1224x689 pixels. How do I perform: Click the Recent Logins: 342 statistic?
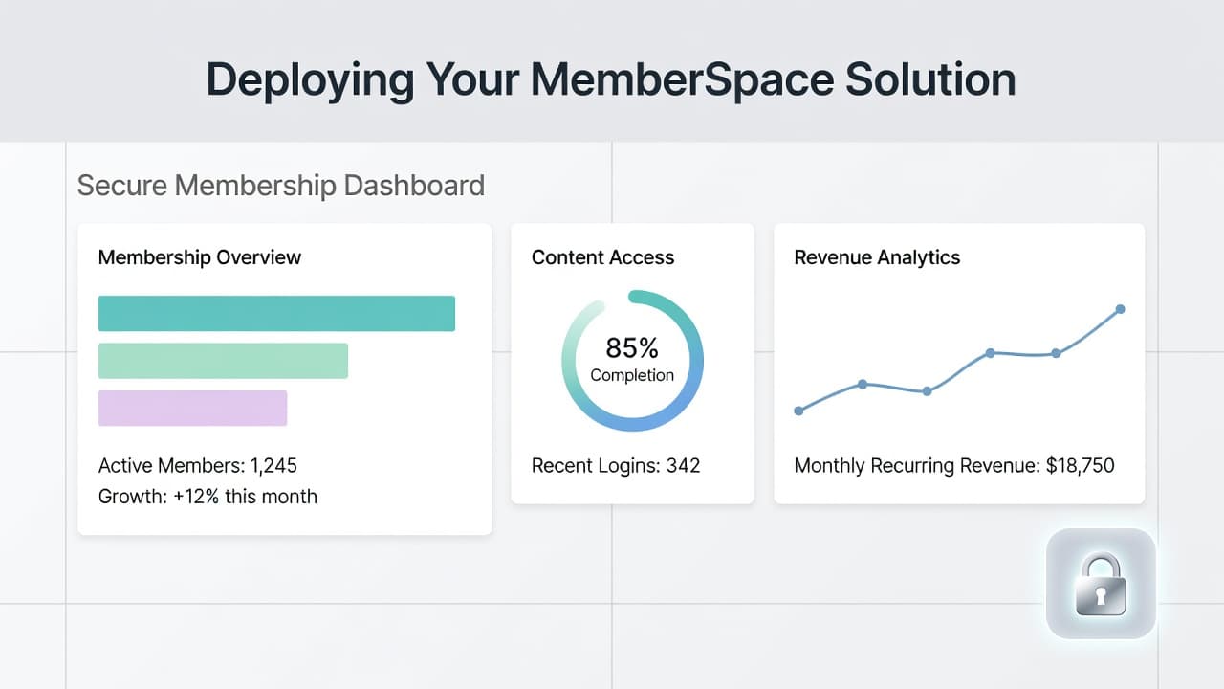pos(616,466)
